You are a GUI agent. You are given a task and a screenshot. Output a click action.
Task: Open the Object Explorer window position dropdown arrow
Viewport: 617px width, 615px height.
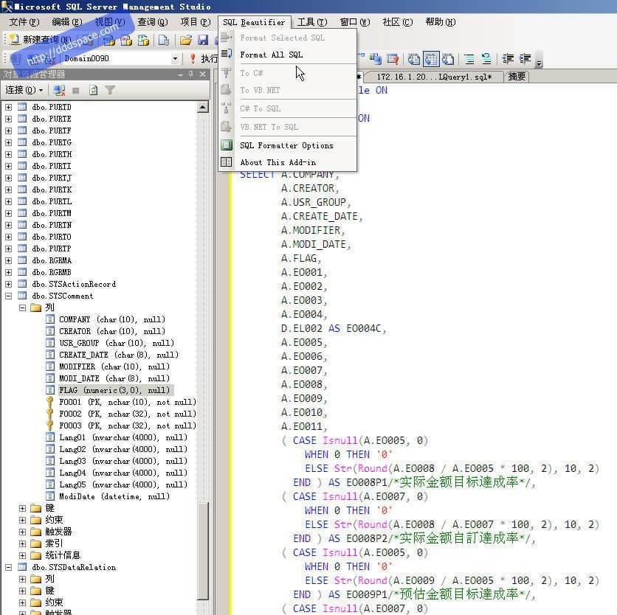click(x=180, y=74)
